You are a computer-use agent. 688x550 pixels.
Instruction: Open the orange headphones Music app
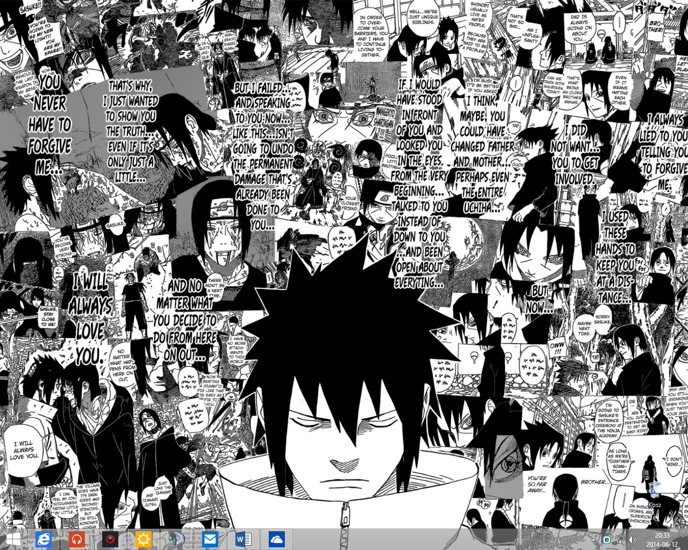[x=77, y=539]
